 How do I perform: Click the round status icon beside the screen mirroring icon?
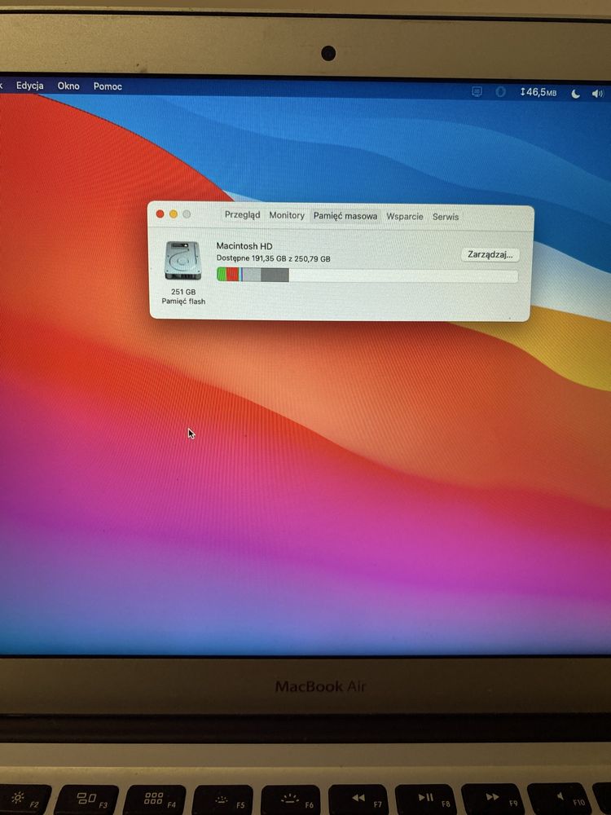(x=500, y=92)
